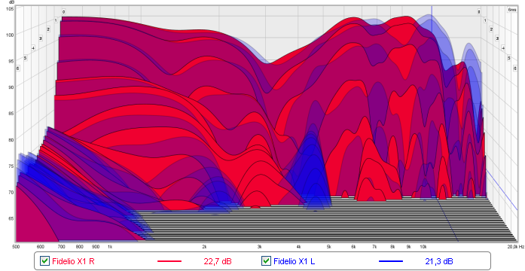Click the 22,7 dB readout value

tap(218, 261)
